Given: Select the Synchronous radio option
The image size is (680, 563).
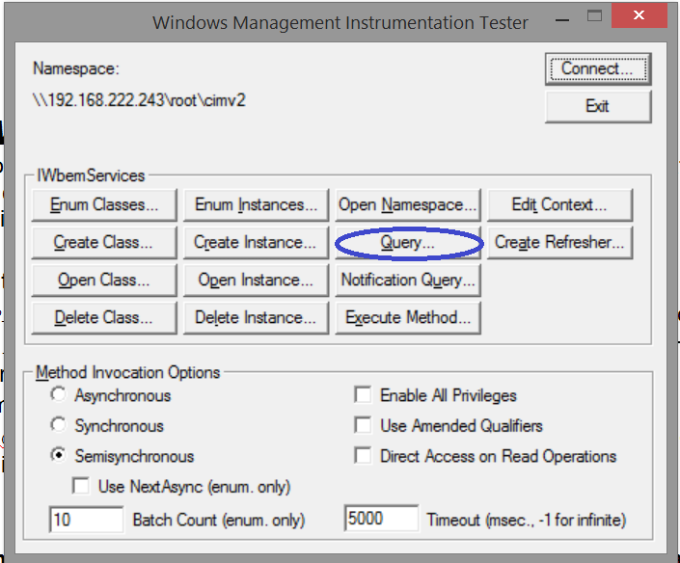Looking at the screenshot, I should pyautogui.click(x=58, y=425).
